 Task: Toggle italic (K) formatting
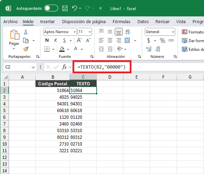coord(56,40)
